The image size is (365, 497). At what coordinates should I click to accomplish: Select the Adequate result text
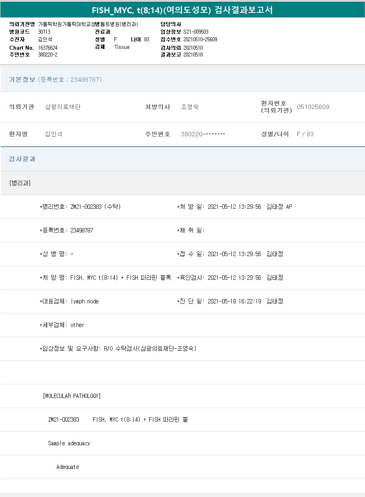(x=68, y=467)
